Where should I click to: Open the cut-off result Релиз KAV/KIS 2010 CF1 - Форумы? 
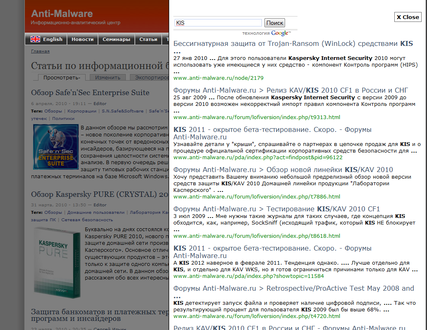click(x=290, y=327)
